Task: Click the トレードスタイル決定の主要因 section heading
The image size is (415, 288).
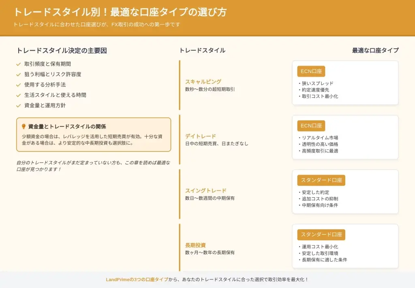Action: (x=62, y=51)
